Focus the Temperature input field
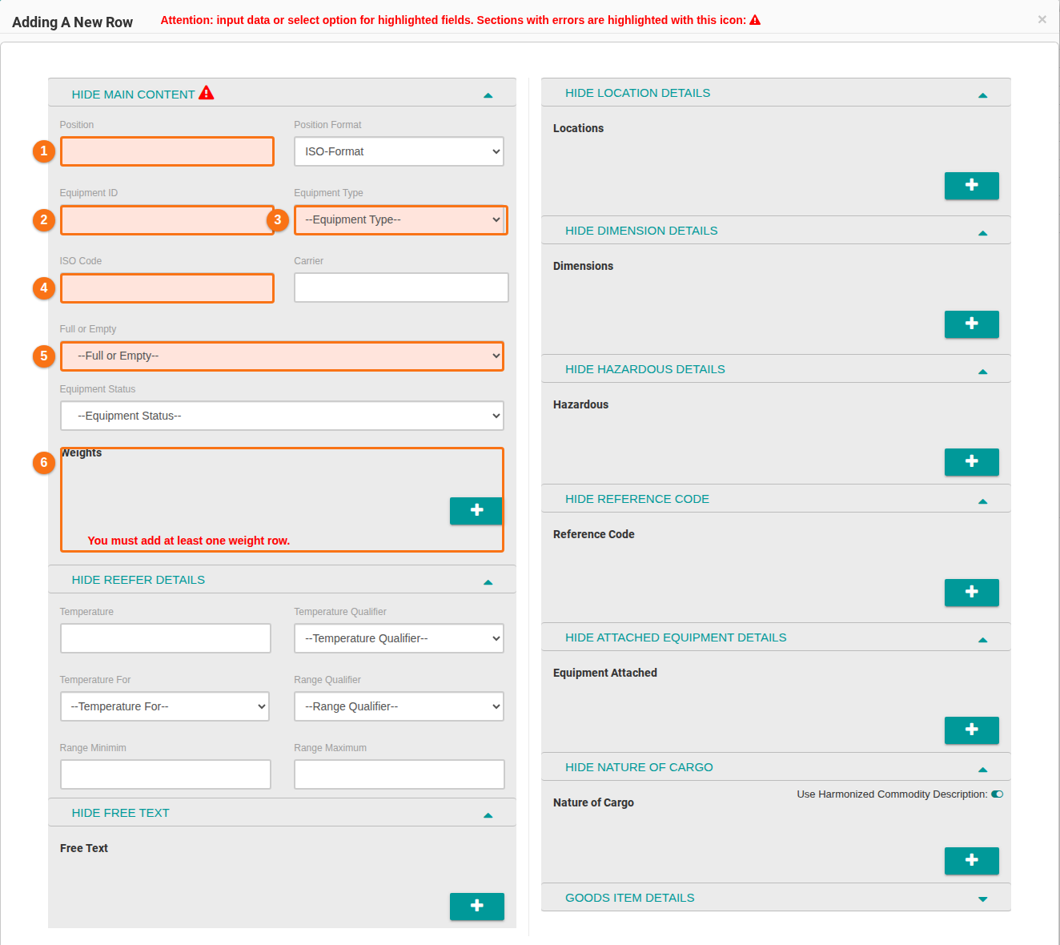This screenshot has height=945, width=1060. pos(166,638)
